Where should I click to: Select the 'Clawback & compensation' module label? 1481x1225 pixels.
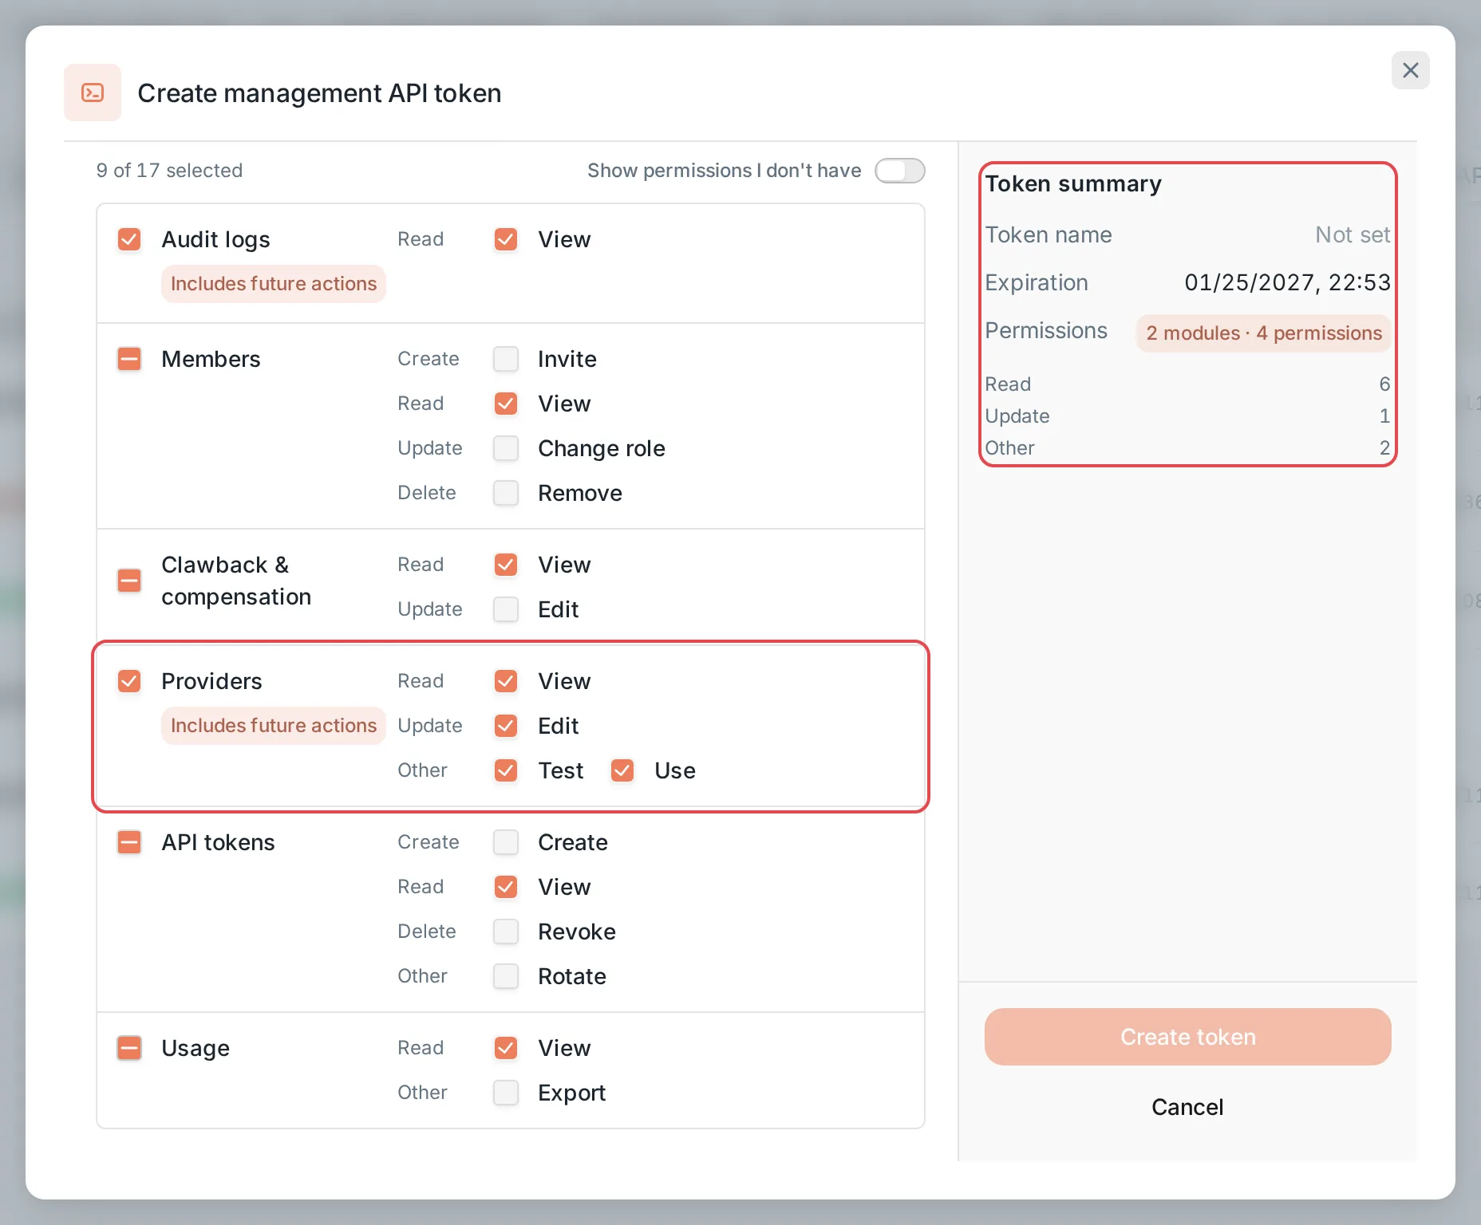click(236, 581)
